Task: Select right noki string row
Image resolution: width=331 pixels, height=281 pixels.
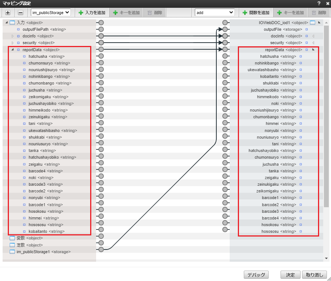Action: (x=276, y=103)
